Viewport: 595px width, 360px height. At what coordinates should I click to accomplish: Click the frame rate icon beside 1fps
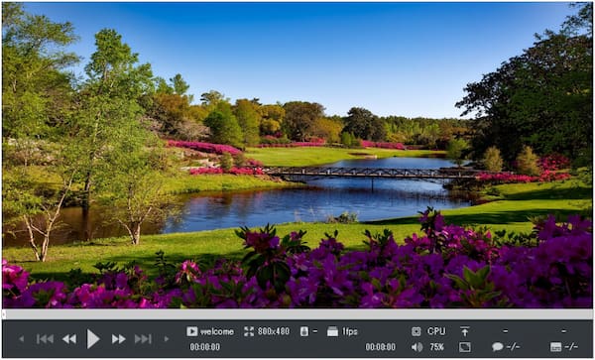click(x=332, y=331)
